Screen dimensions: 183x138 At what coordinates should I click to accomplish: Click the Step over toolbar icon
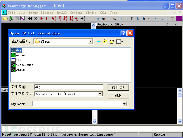point(60,19)
